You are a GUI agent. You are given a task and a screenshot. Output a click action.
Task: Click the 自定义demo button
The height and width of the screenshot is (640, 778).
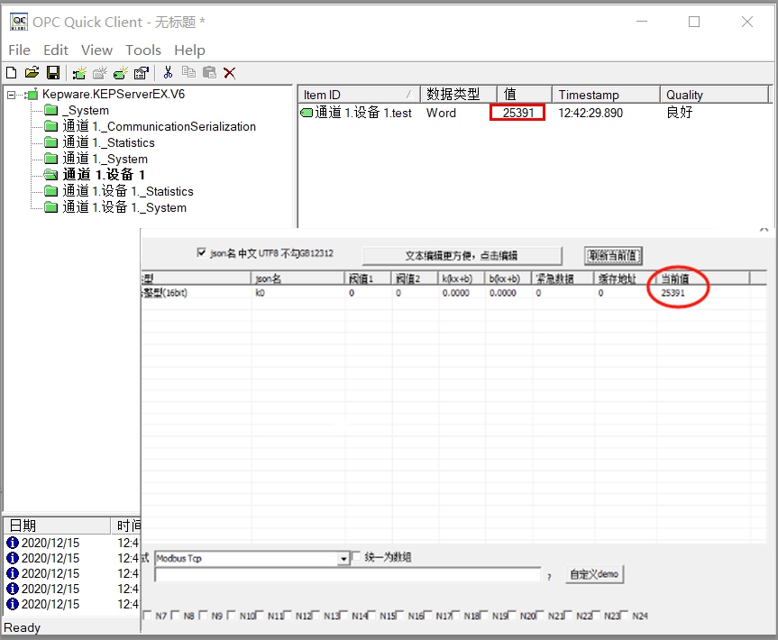(595, 574)
